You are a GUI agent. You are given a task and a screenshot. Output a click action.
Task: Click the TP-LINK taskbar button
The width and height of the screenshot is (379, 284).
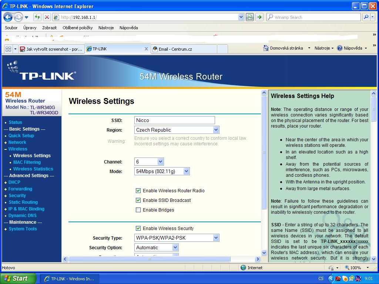point(70,279)
